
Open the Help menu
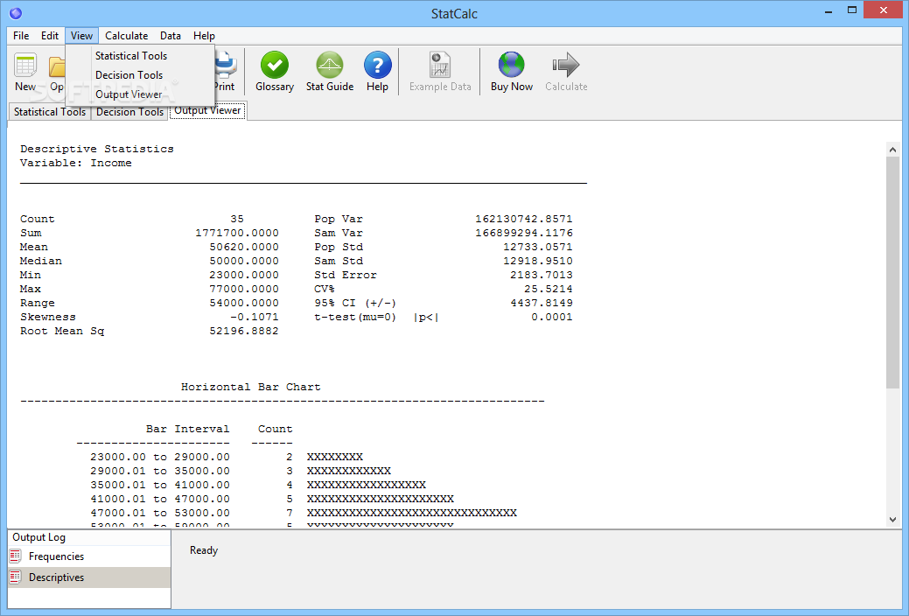tap(204, 35)
